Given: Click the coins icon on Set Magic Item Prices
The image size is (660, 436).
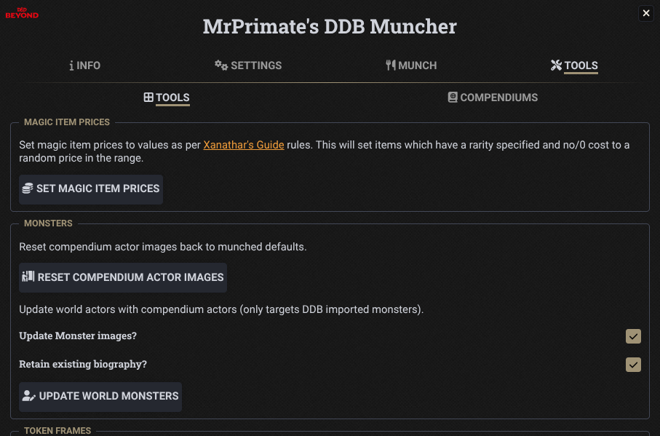Looking at the screenshot, I should pos(28,189).
